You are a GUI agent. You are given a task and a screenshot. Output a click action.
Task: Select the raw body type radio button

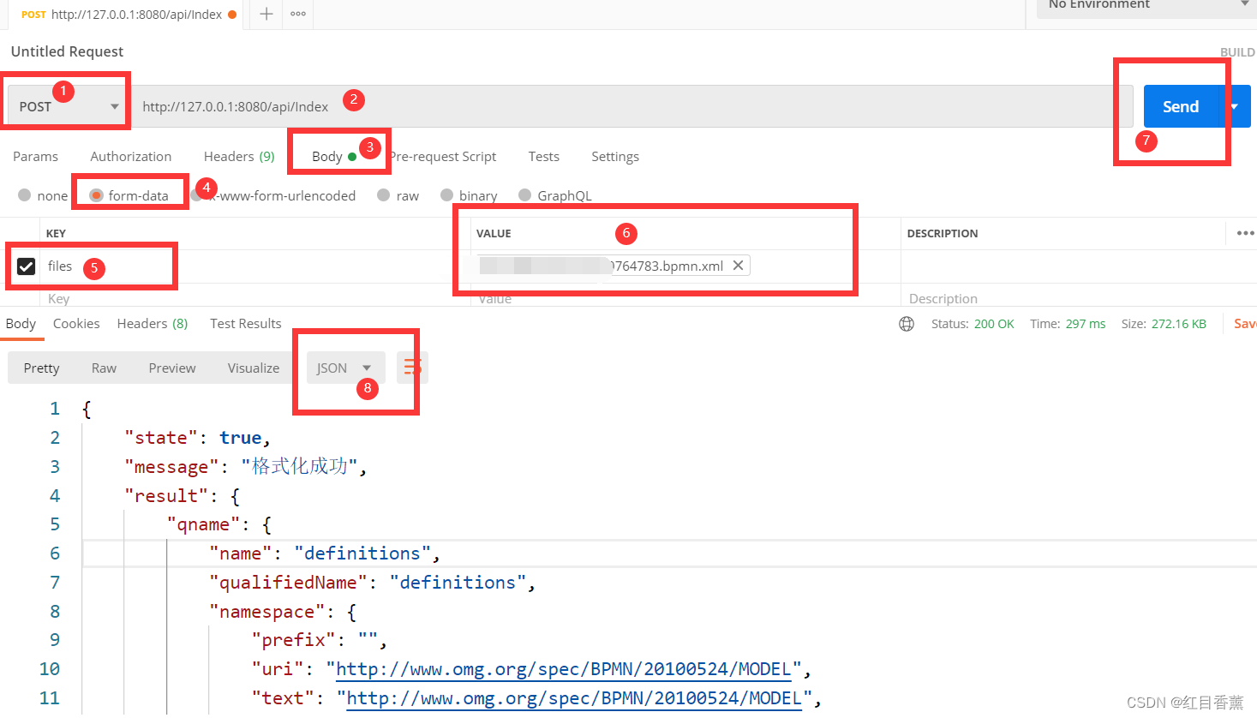click(x=383, y=195)
